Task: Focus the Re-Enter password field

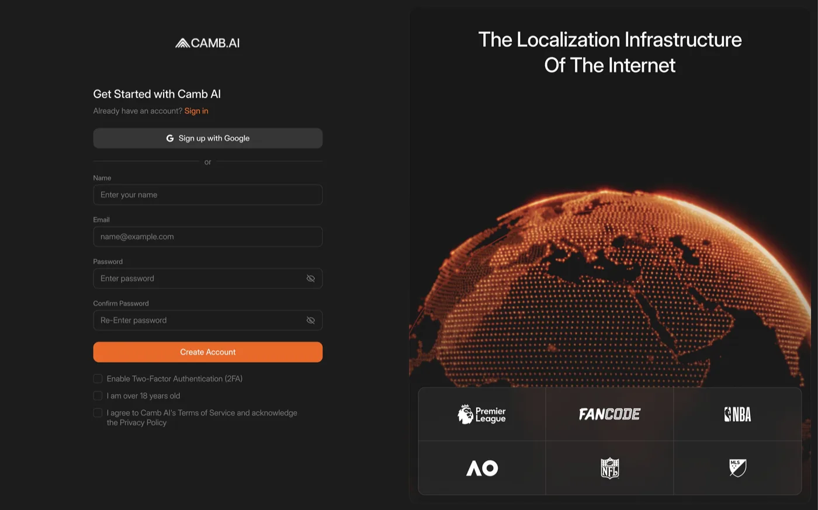Action: 208,320
